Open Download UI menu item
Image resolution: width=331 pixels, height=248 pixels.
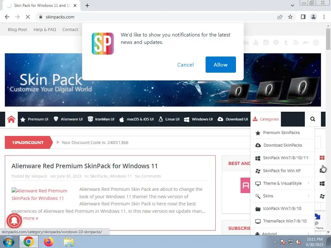point(233,119)
